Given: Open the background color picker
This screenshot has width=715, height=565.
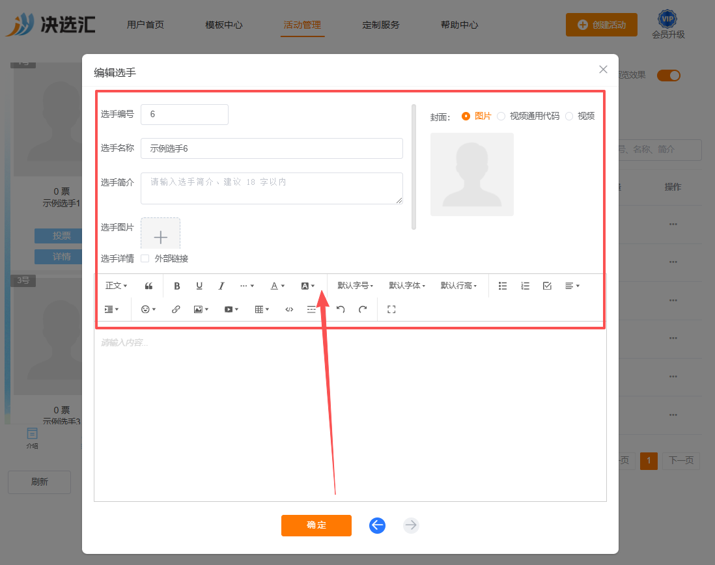Looking at the screenshot, I should click(x=308, y=286).
